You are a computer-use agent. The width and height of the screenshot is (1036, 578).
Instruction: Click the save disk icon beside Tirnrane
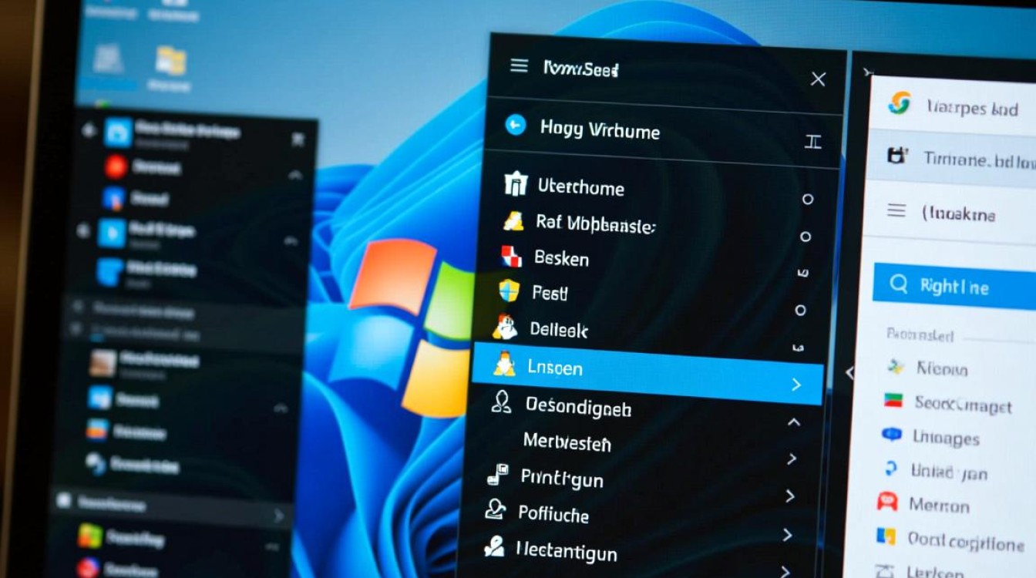896,156
